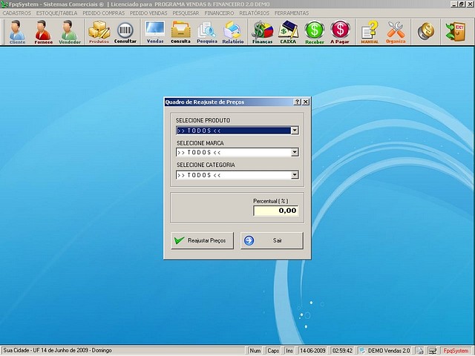The height and width of the screenshot is (356, 475).
Task: Launch the CAIXA cash register icon
Action: 288,32
